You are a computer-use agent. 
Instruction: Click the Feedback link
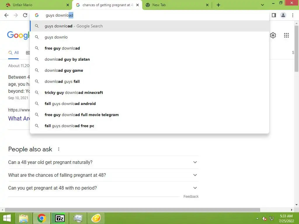[191, 196]
